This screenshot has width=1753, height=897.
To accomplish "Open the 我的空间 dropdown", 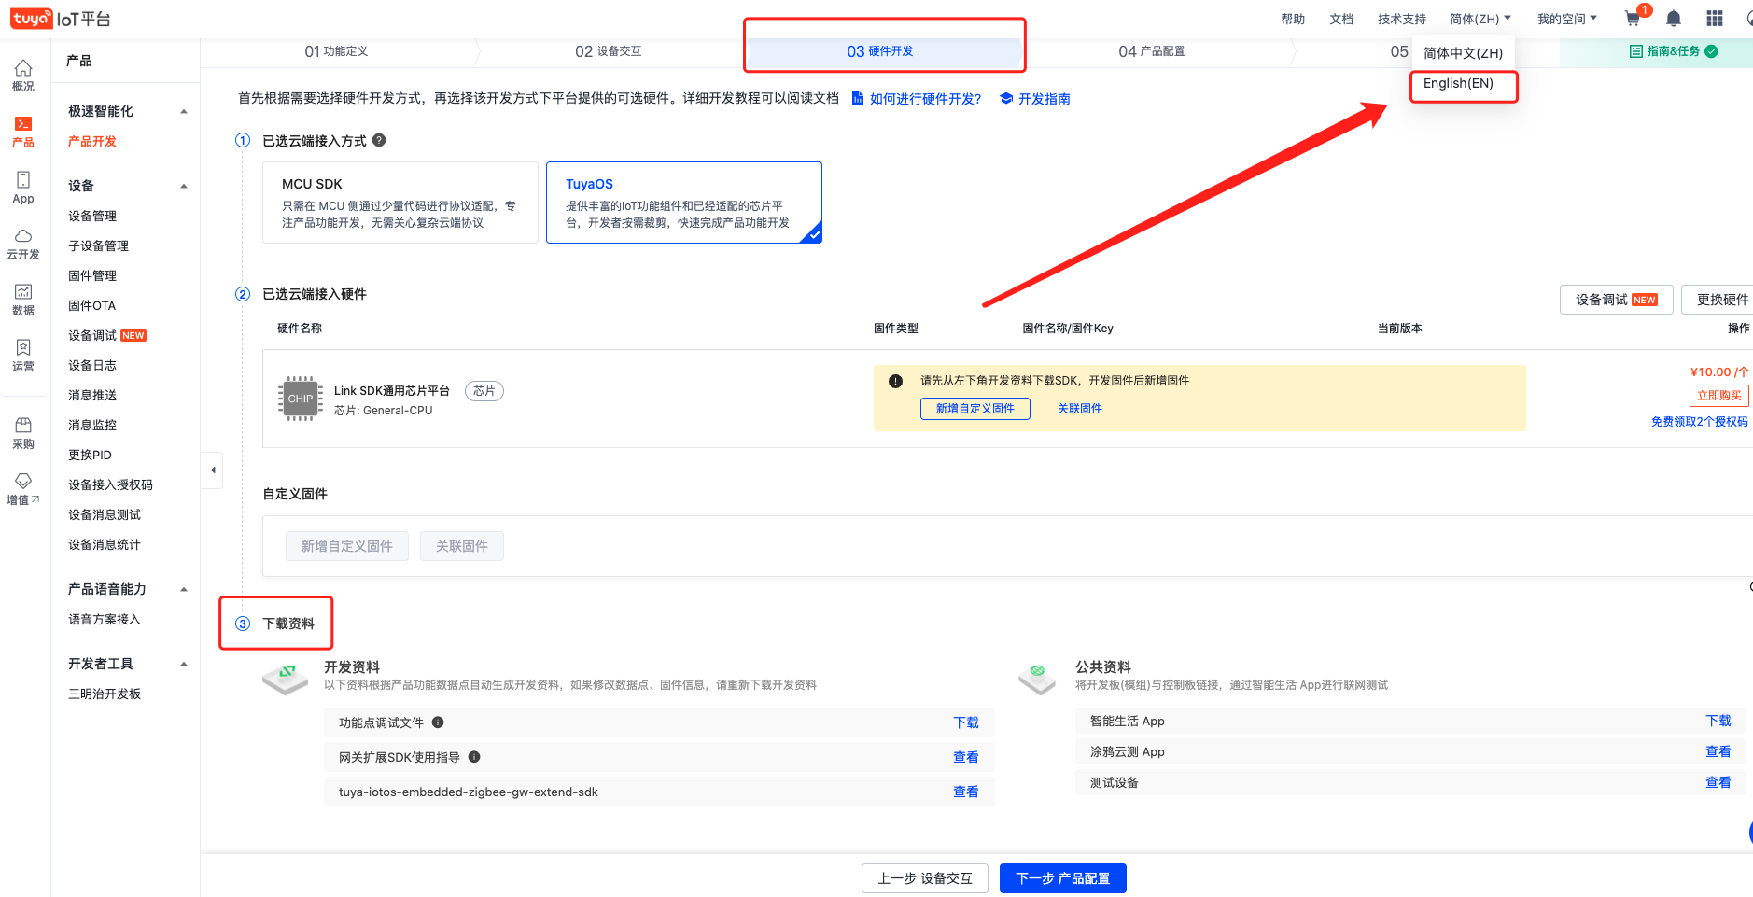I will click(x=1566, y=19).
